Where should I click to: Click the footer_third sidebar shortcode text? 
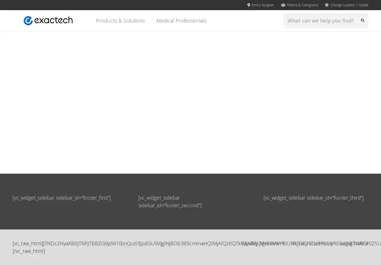[313, 198]
